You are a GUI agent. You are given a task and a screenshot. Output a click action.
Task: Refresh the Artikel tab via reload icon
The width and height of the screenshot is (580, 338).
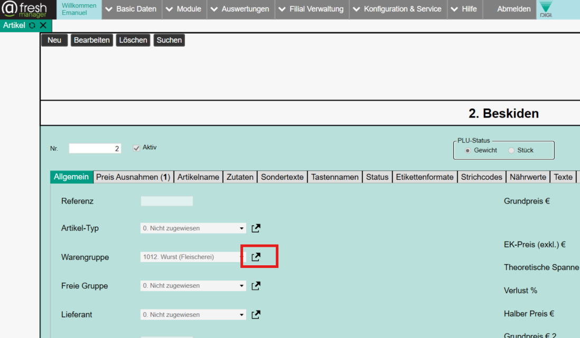(x=32, y=25)
